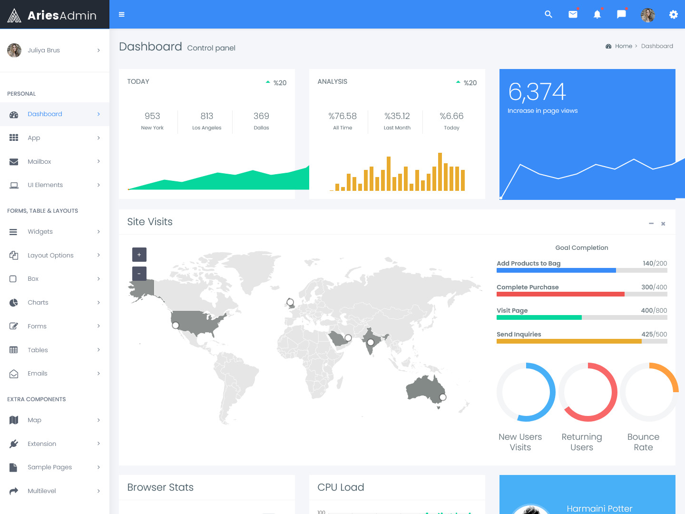Click the Complete Purchase progress bar
The height and width of the screenshot is (514, 685).
(582, 294)
